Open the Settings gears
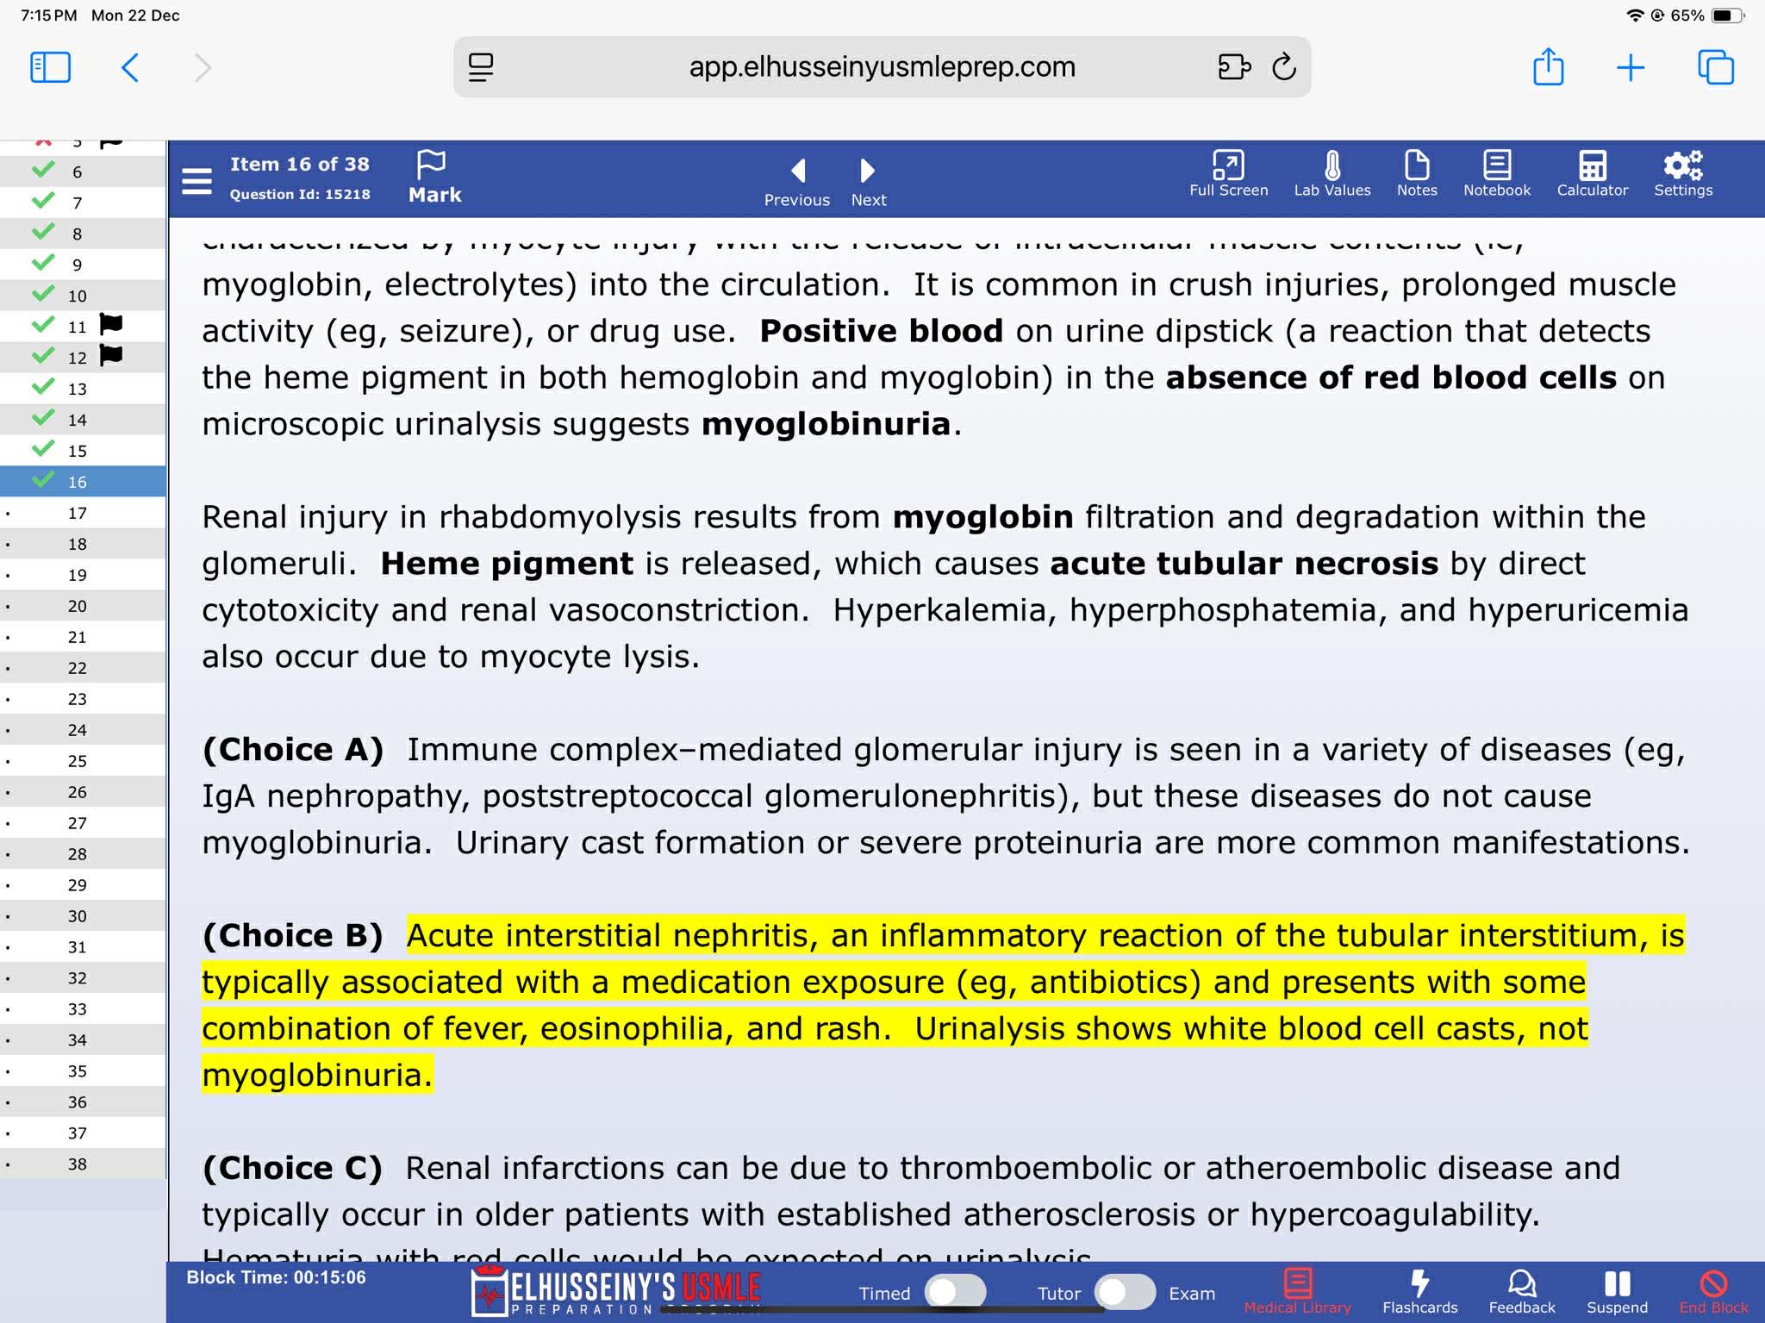 [1682, 175]
